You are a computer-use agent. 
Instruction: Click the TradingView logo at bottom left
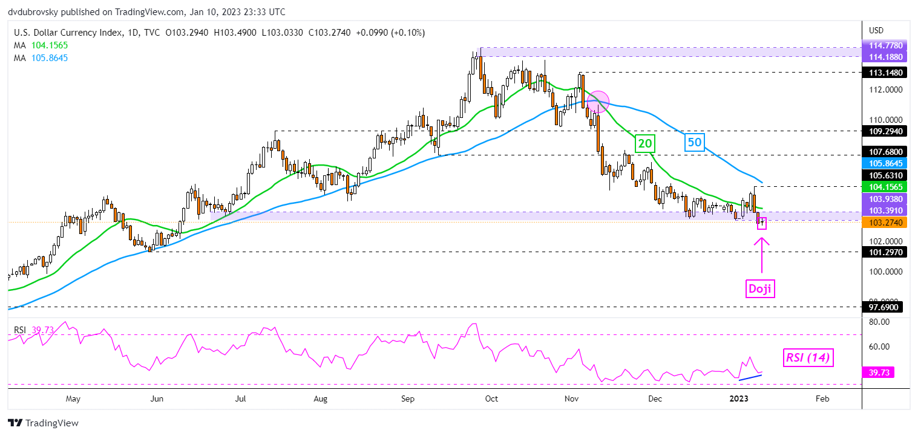click(x=43, y=423)
